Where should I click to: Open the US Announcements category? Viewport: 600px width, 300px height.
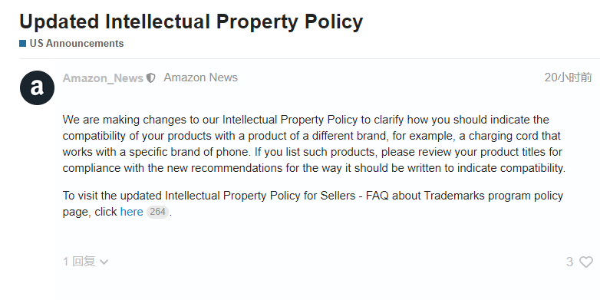tap(77, 43)
